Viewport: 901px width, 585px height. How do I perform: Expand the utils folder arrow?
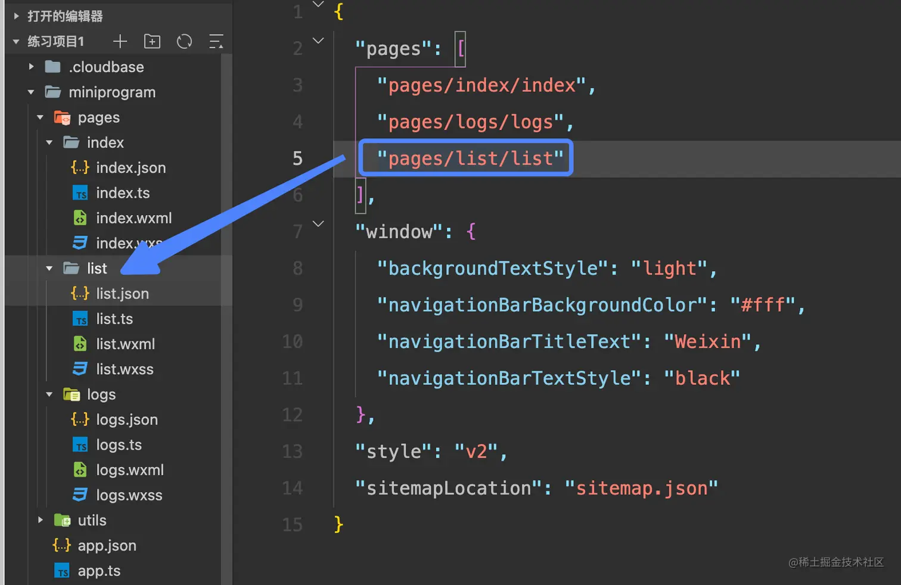pyautogui.click(x=40, y=520)
